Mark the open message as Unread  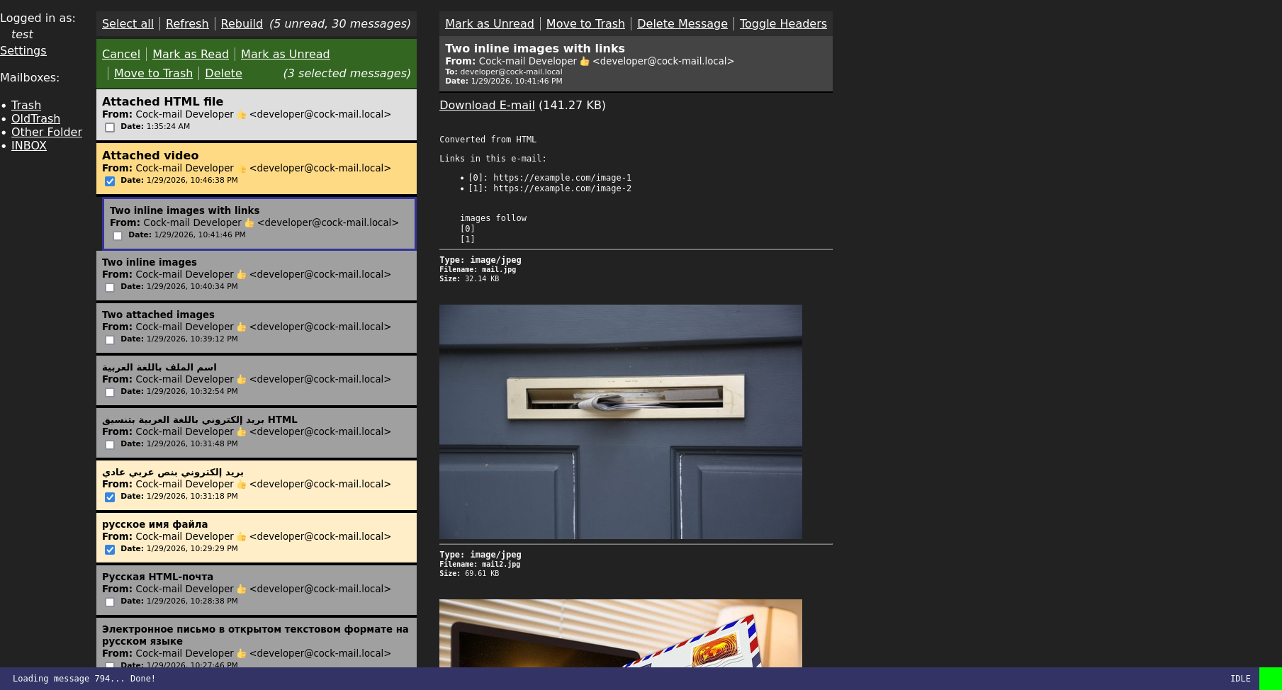(x=489, y=23)
